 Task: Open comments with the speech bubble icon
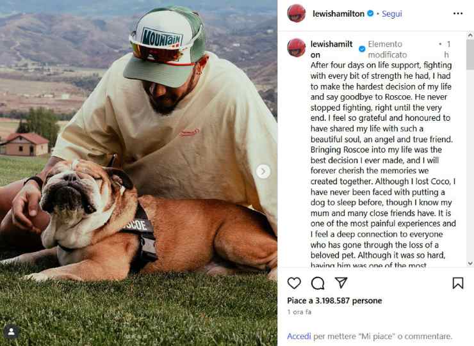coord(318,283)
